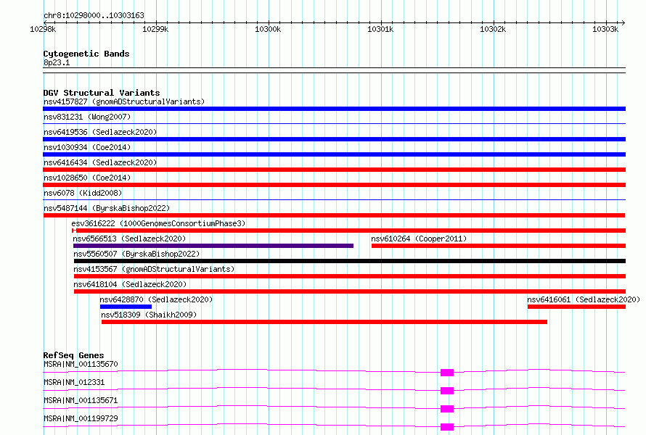Click the MSRA|NM_001199729 gene label
Viewport: 646px width, 435px height.
click(x=81, y=418)
